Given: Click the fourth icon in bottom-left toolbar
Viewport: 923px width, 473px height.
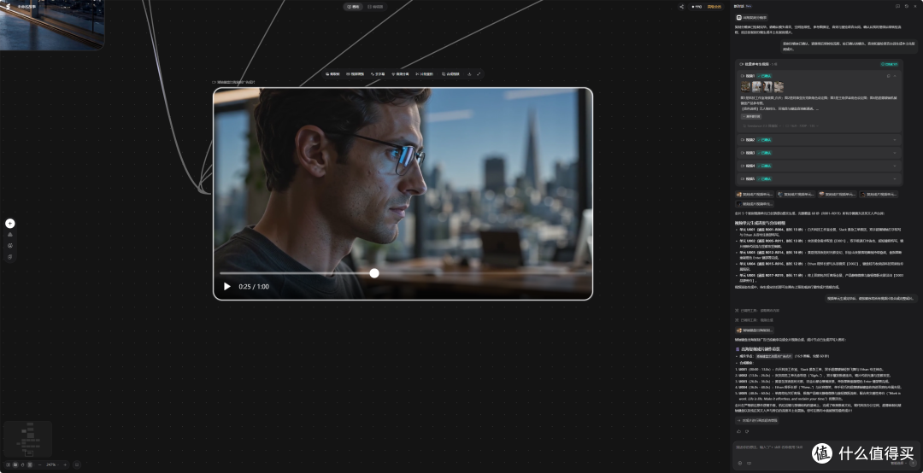Looking at the screenshot, I should click(x=29, y=464).
